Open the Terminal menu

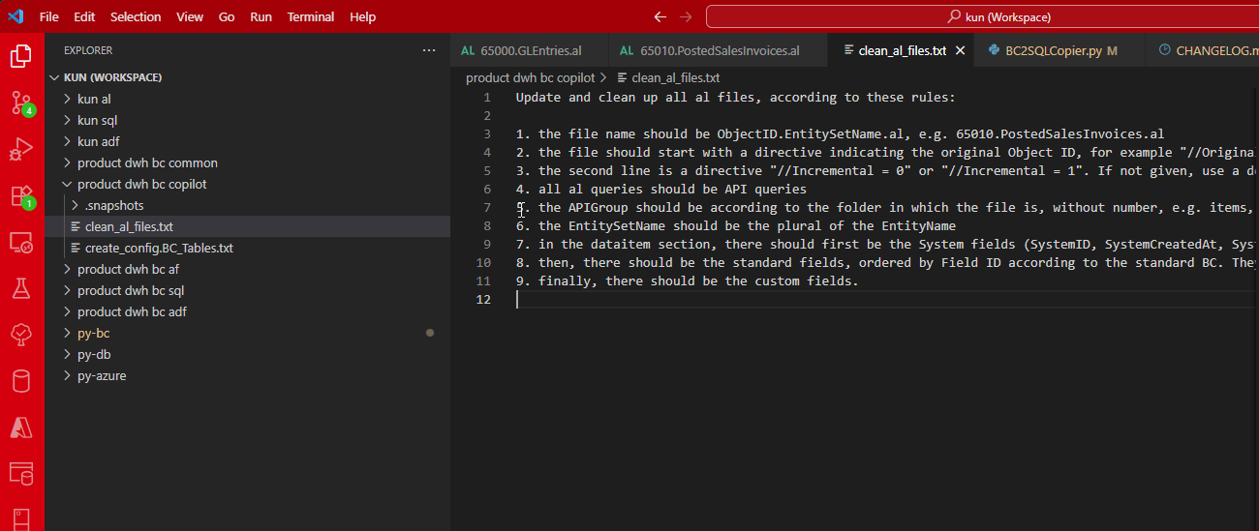click(311, 16)
